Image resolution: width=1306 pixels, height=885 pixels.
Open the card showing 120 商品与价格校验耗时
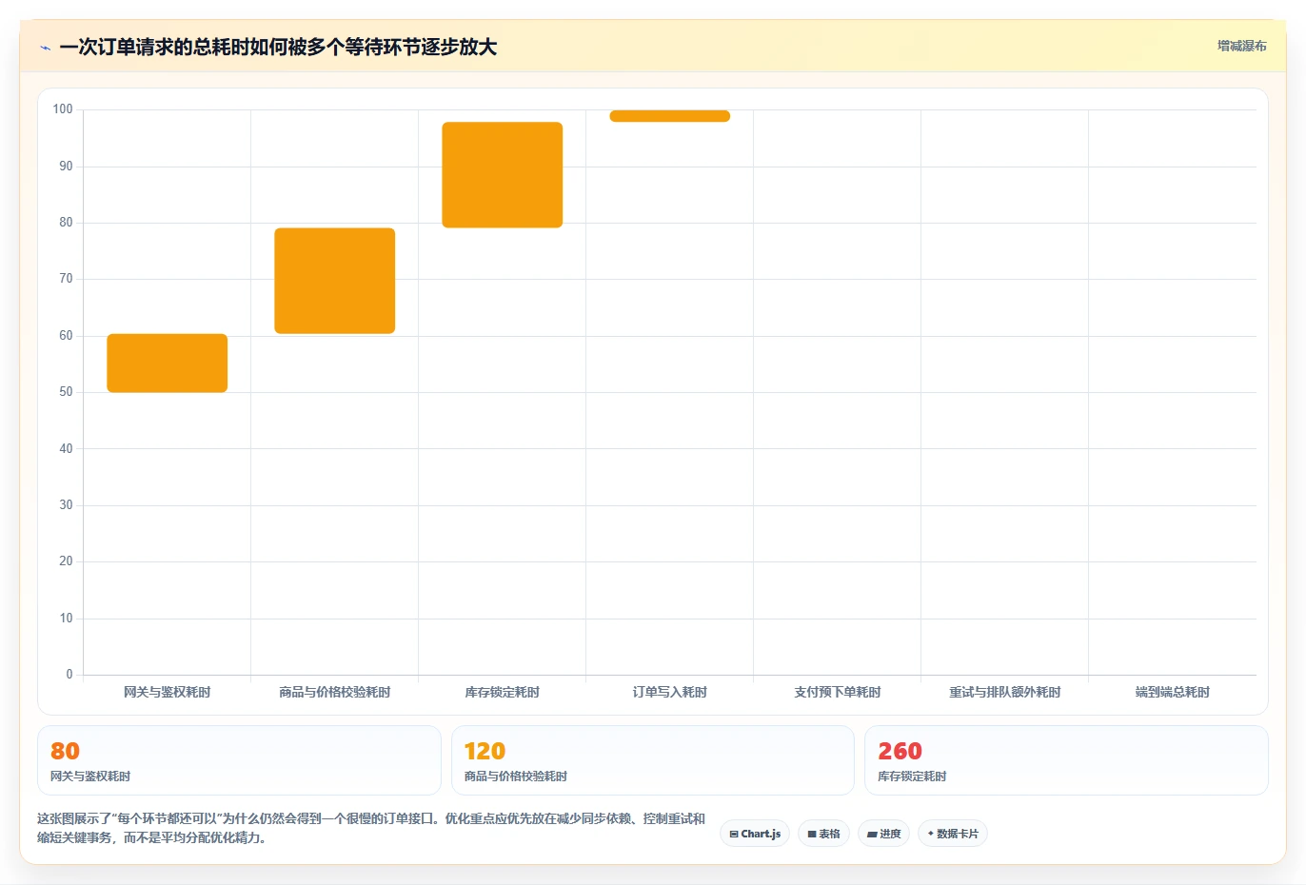(x=652, y=760)
